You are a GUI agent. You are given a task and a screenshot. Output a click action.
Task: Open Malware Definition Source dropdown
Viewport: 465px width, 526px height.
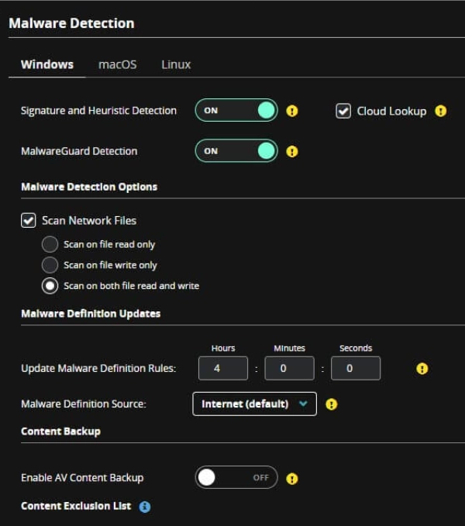255,404
